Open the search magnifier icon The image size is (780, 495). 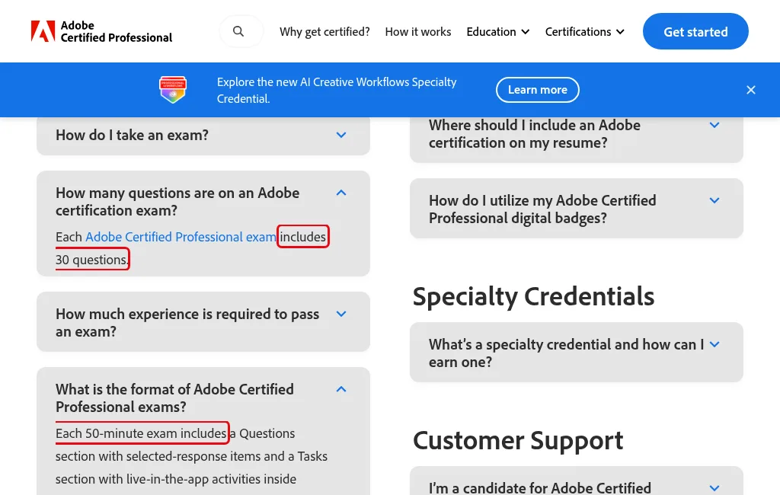point(238,31)
